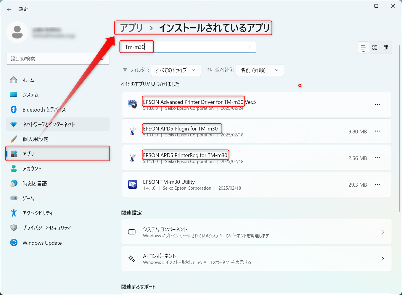The image size is (402, 295).
Task: Select EPSON TM-m30 Utility name
Action: click(x=169, y=182)
